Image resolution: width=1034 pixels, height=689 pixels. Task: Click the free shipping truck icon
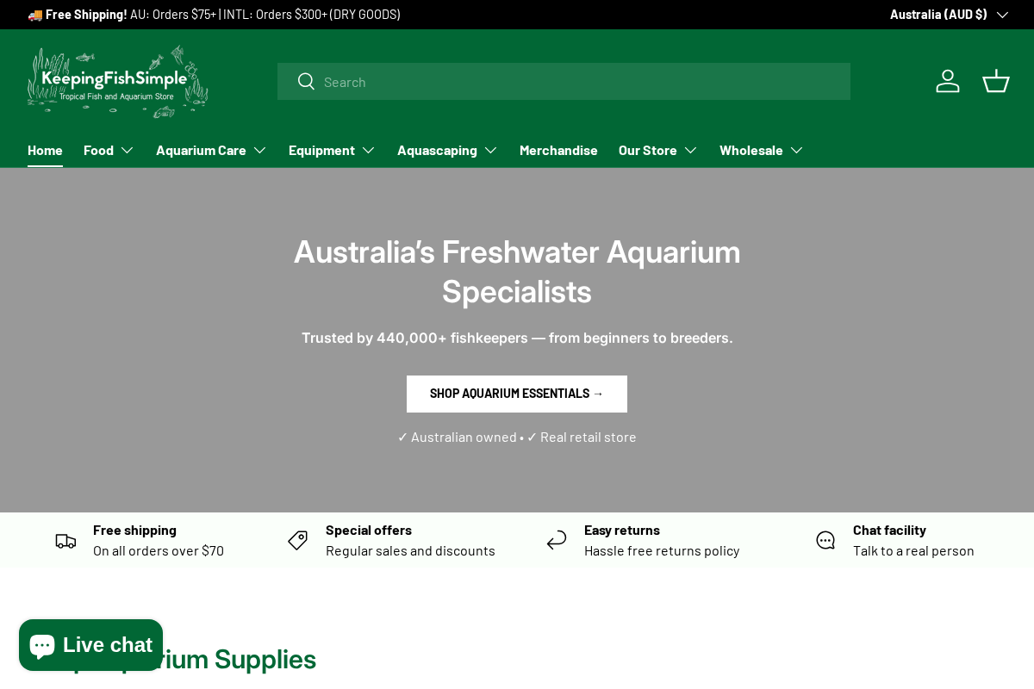65,540
